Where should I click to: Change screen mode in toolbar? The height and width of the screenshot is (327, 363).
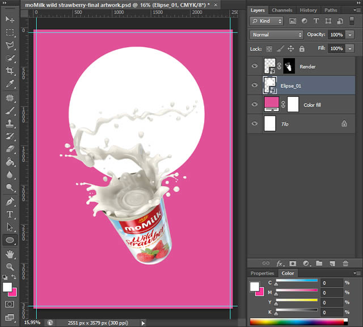(x=10, y=317)
